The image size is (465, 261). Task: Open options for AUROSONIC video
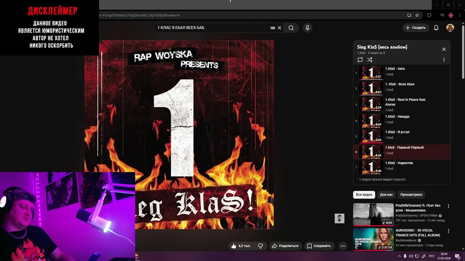tap(448, 231)
